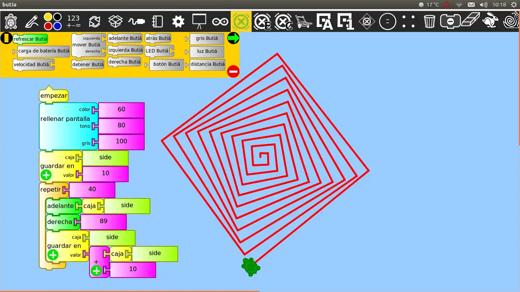Open the Presentation easel palette
The height and width of the screenshot is (292, 520).
(x=199, y=21)
